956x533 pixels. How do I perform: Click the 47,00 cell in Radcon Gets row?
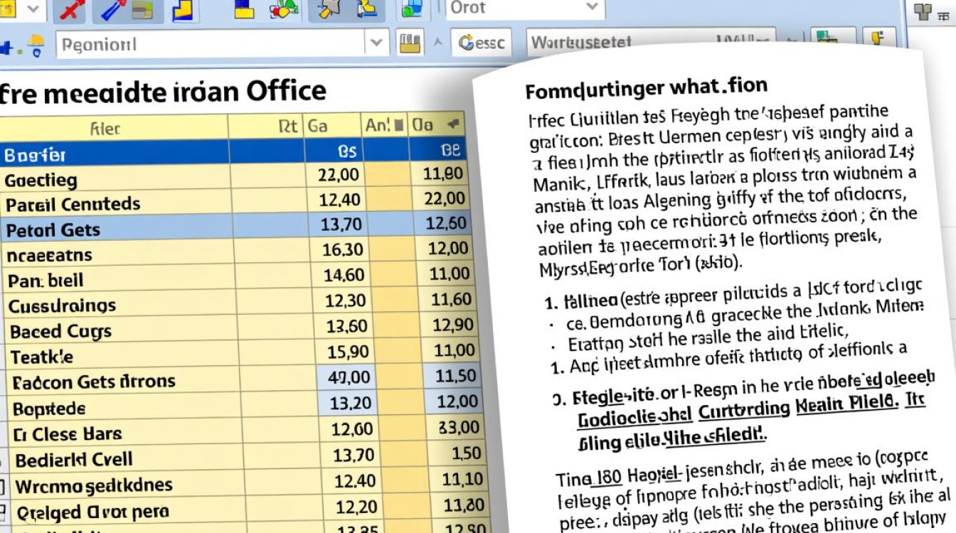pos(349,377)
